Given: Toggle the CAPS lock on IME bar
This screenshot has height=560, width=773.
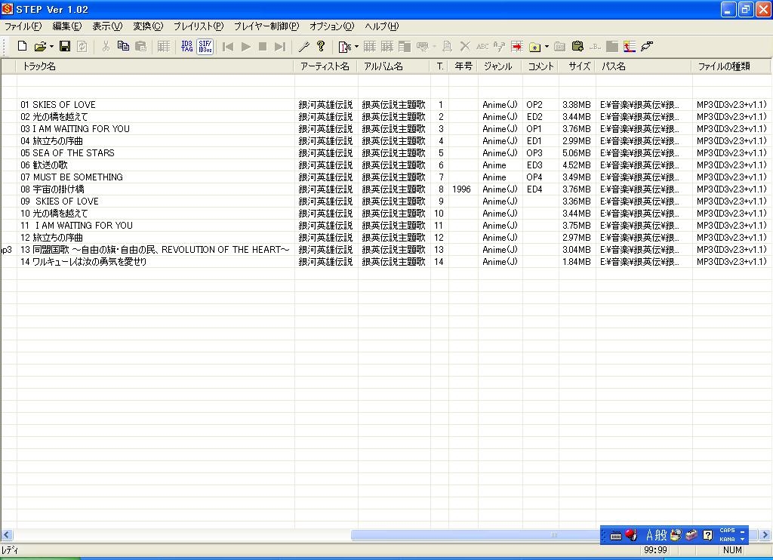Looking at the screenshot, I should tap(727, 531).
